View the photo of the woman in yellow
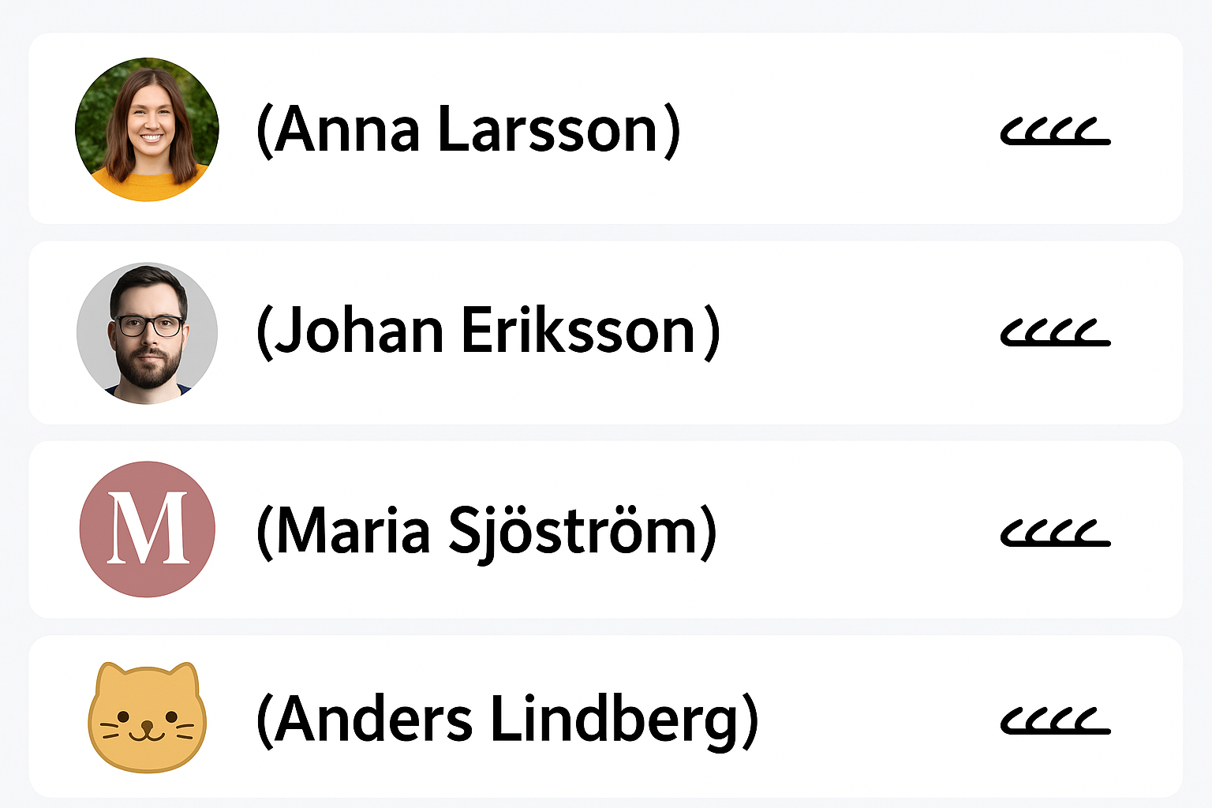The image size is (1212, 808). [147, 129]
